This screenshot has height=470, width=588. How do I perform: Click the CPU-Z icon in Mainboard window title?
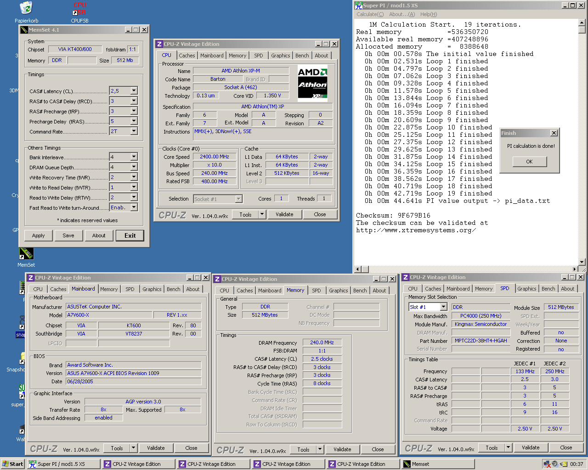point(31,278)
